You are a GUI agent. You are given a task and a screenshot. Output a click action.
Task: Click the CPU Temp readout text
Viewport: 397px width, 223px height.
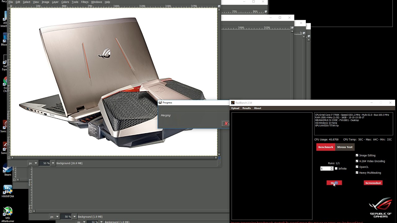(x=367, y=140)
